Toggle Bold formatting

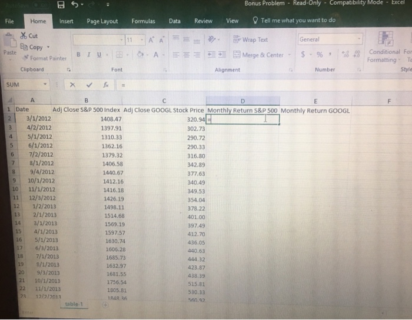point(78,55)
